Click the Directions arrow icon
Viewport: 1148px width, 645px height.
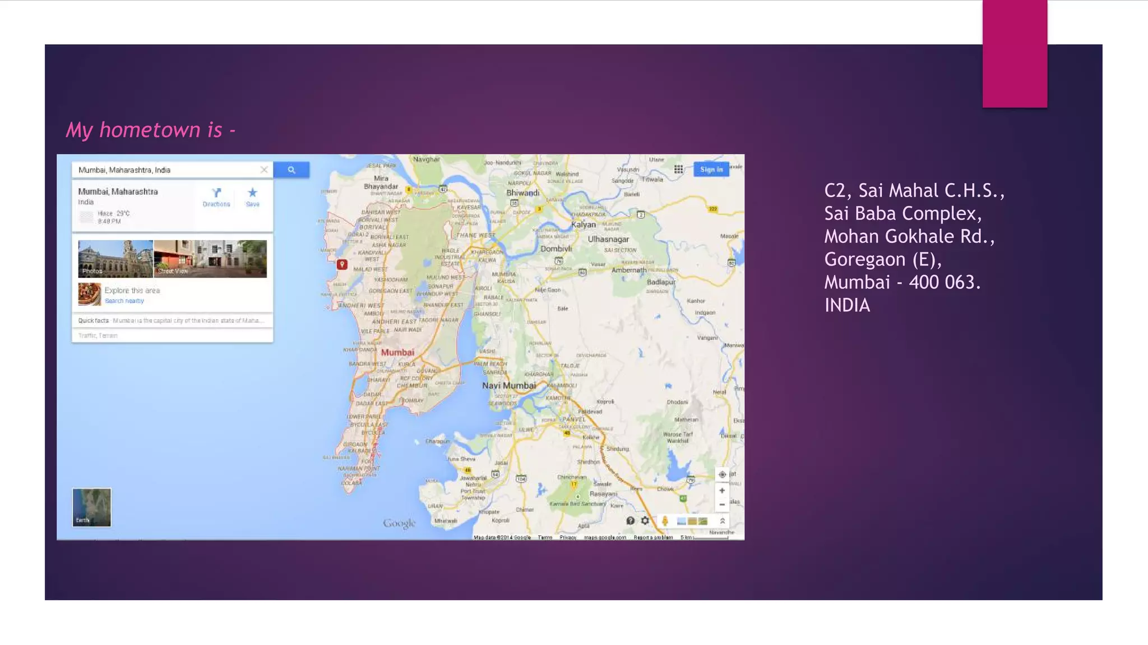[x=216, y=193]
